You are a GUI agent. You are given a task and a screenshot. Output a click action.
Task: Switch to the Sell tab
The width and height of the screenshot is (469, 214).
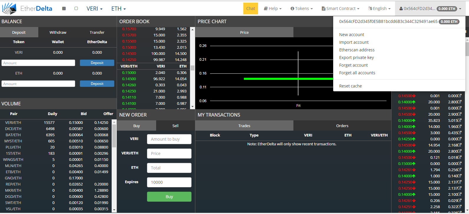[x=175, y=126]
